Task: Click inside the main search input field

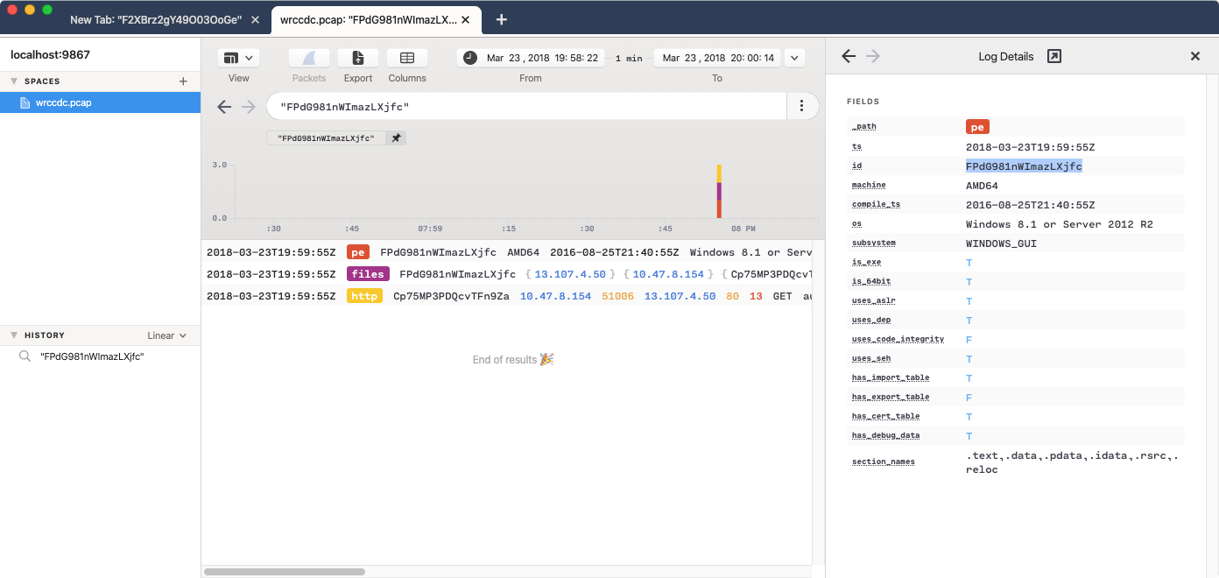Action: click(x=525, y=105)
